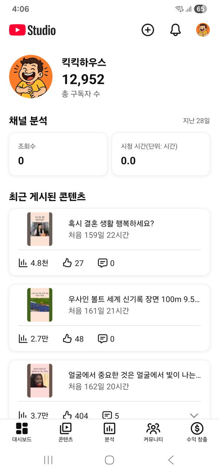Tap the YouTube Studio logo
This screenshot has width=219, height=474.
coord(32,30)
